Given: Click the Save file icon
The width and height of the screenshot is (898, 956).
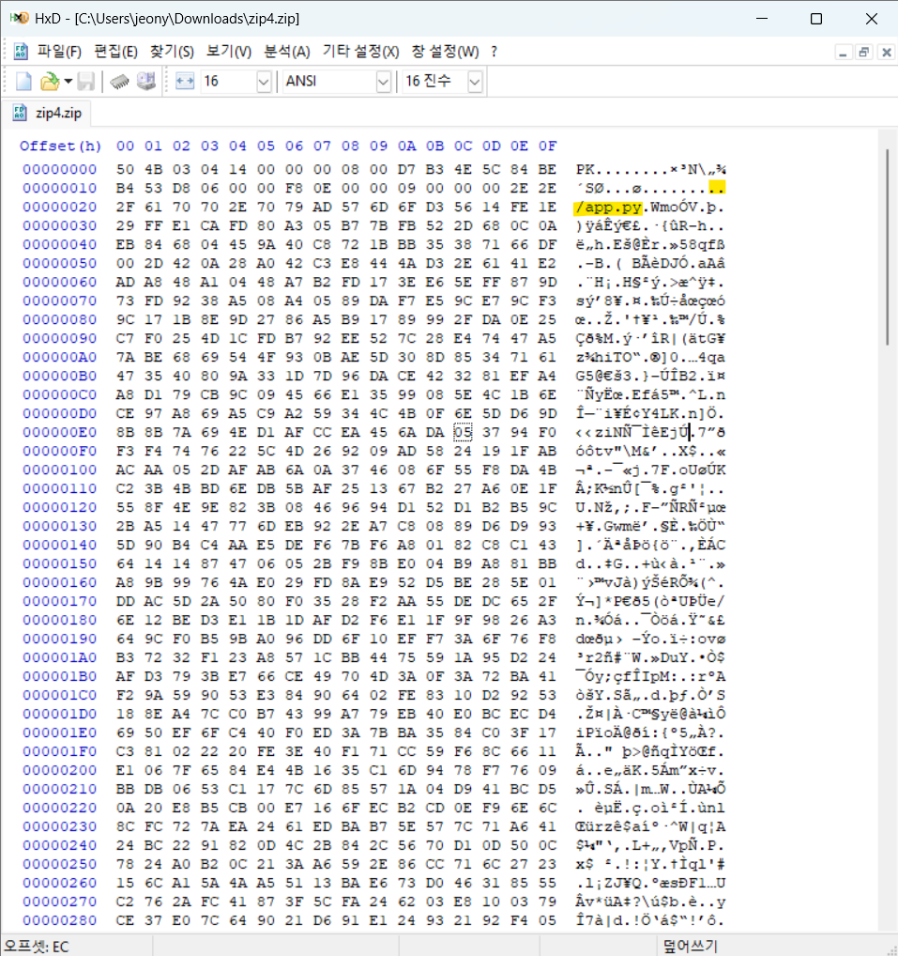Looking at the screenshot, I should (x=84, y=82).
